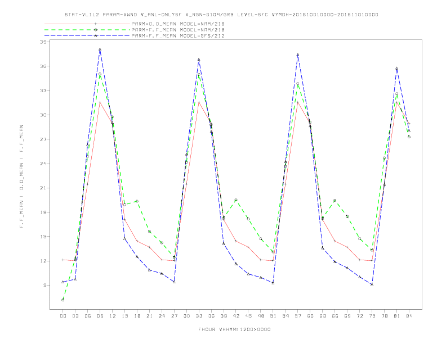The width and height of the screenshot is (446, 344).
Task: Click x-axis tick label 66
Action: pos(335,316)
